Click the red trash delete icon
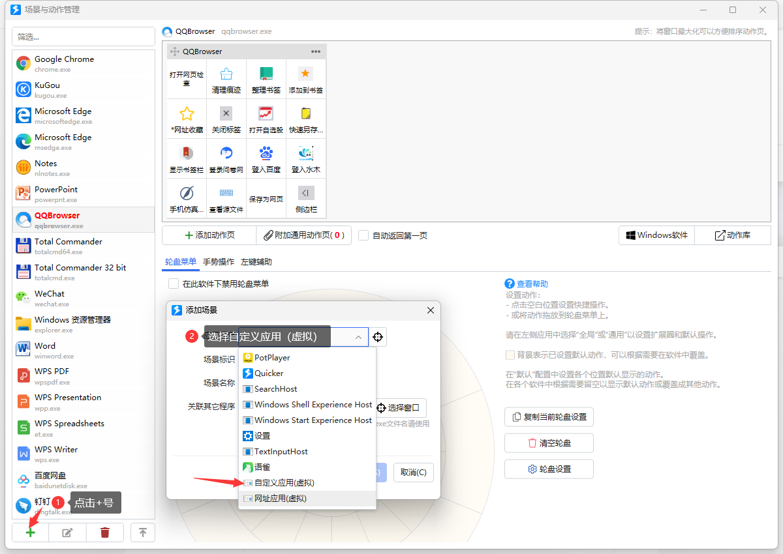 [104, 532]
